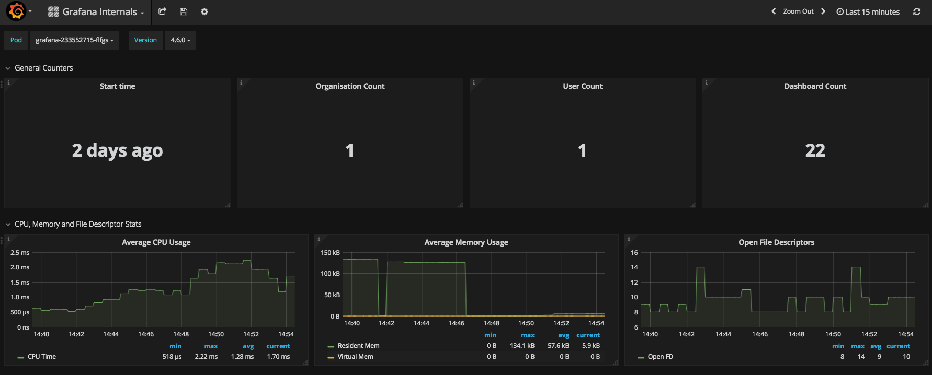Click info icon on Start time panel
This screenshot has width=932, height=375.
(8, 83)
